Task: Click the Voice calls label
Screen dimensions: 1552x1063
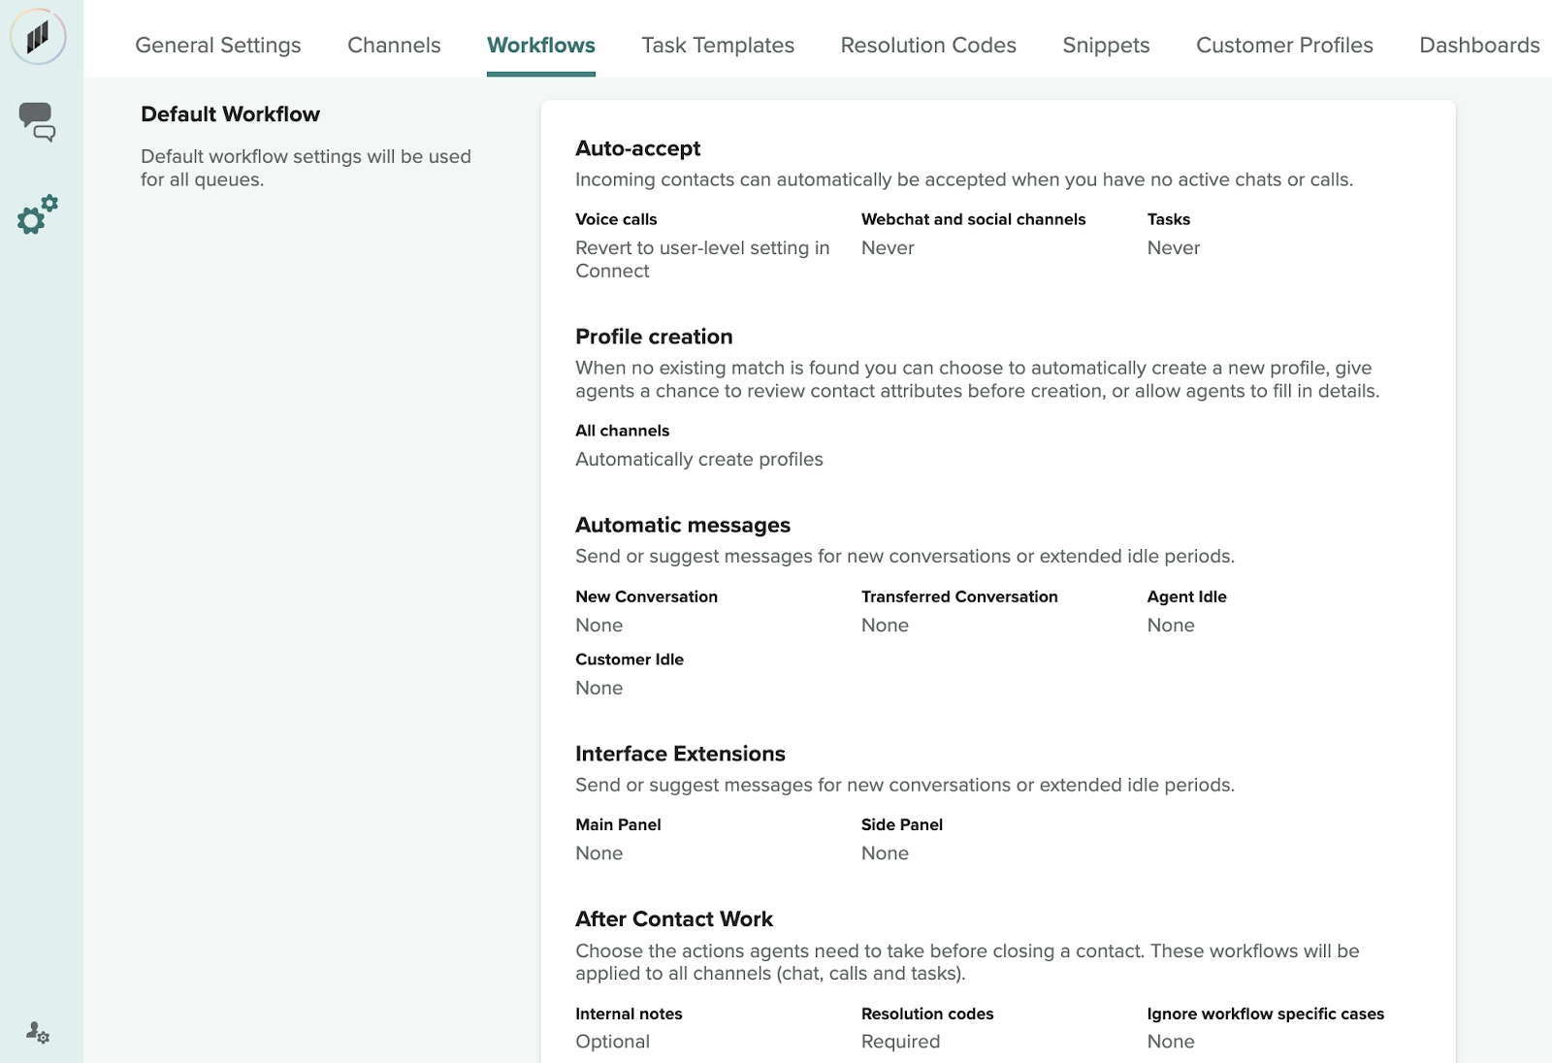Action: 616,219
